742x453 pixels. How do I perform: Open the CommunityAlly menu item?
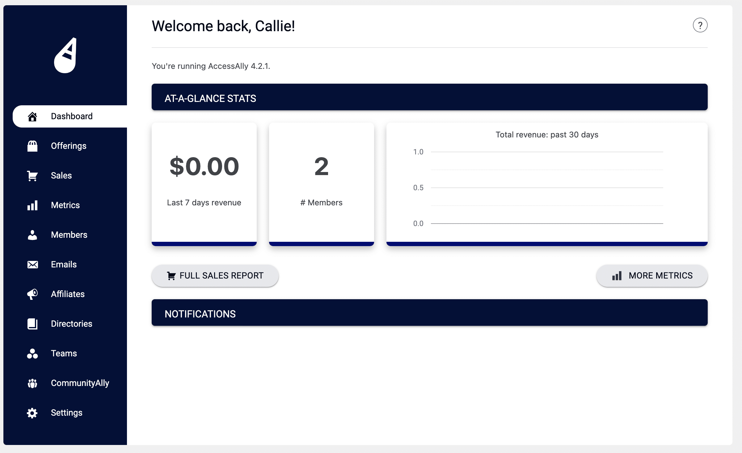pyautogui.click(x=80, y=383)
